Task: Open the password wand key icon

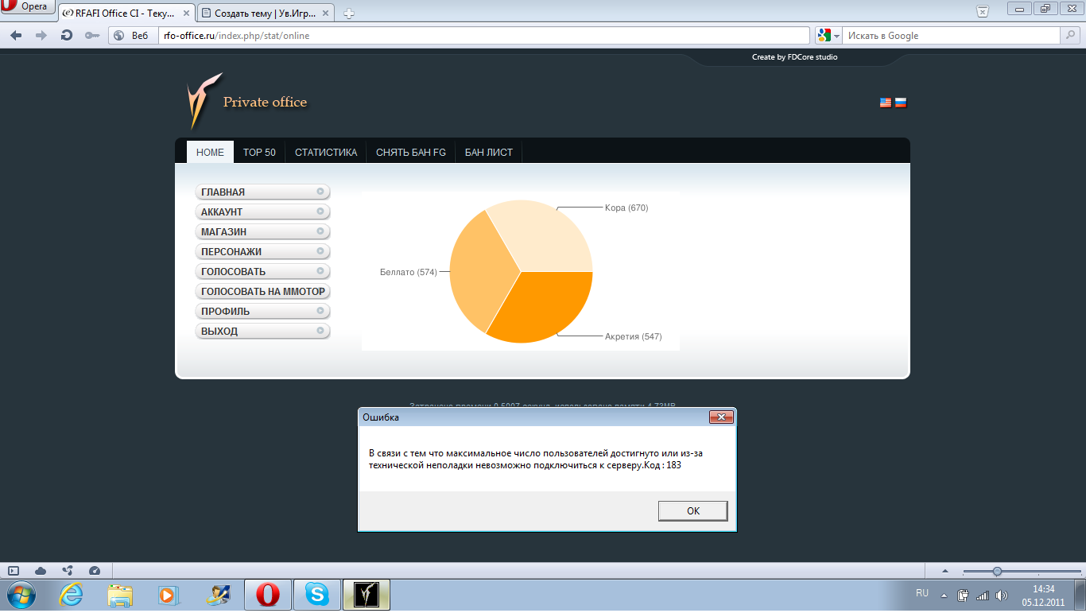Action: pyautogui.click(x=91, y=36)
